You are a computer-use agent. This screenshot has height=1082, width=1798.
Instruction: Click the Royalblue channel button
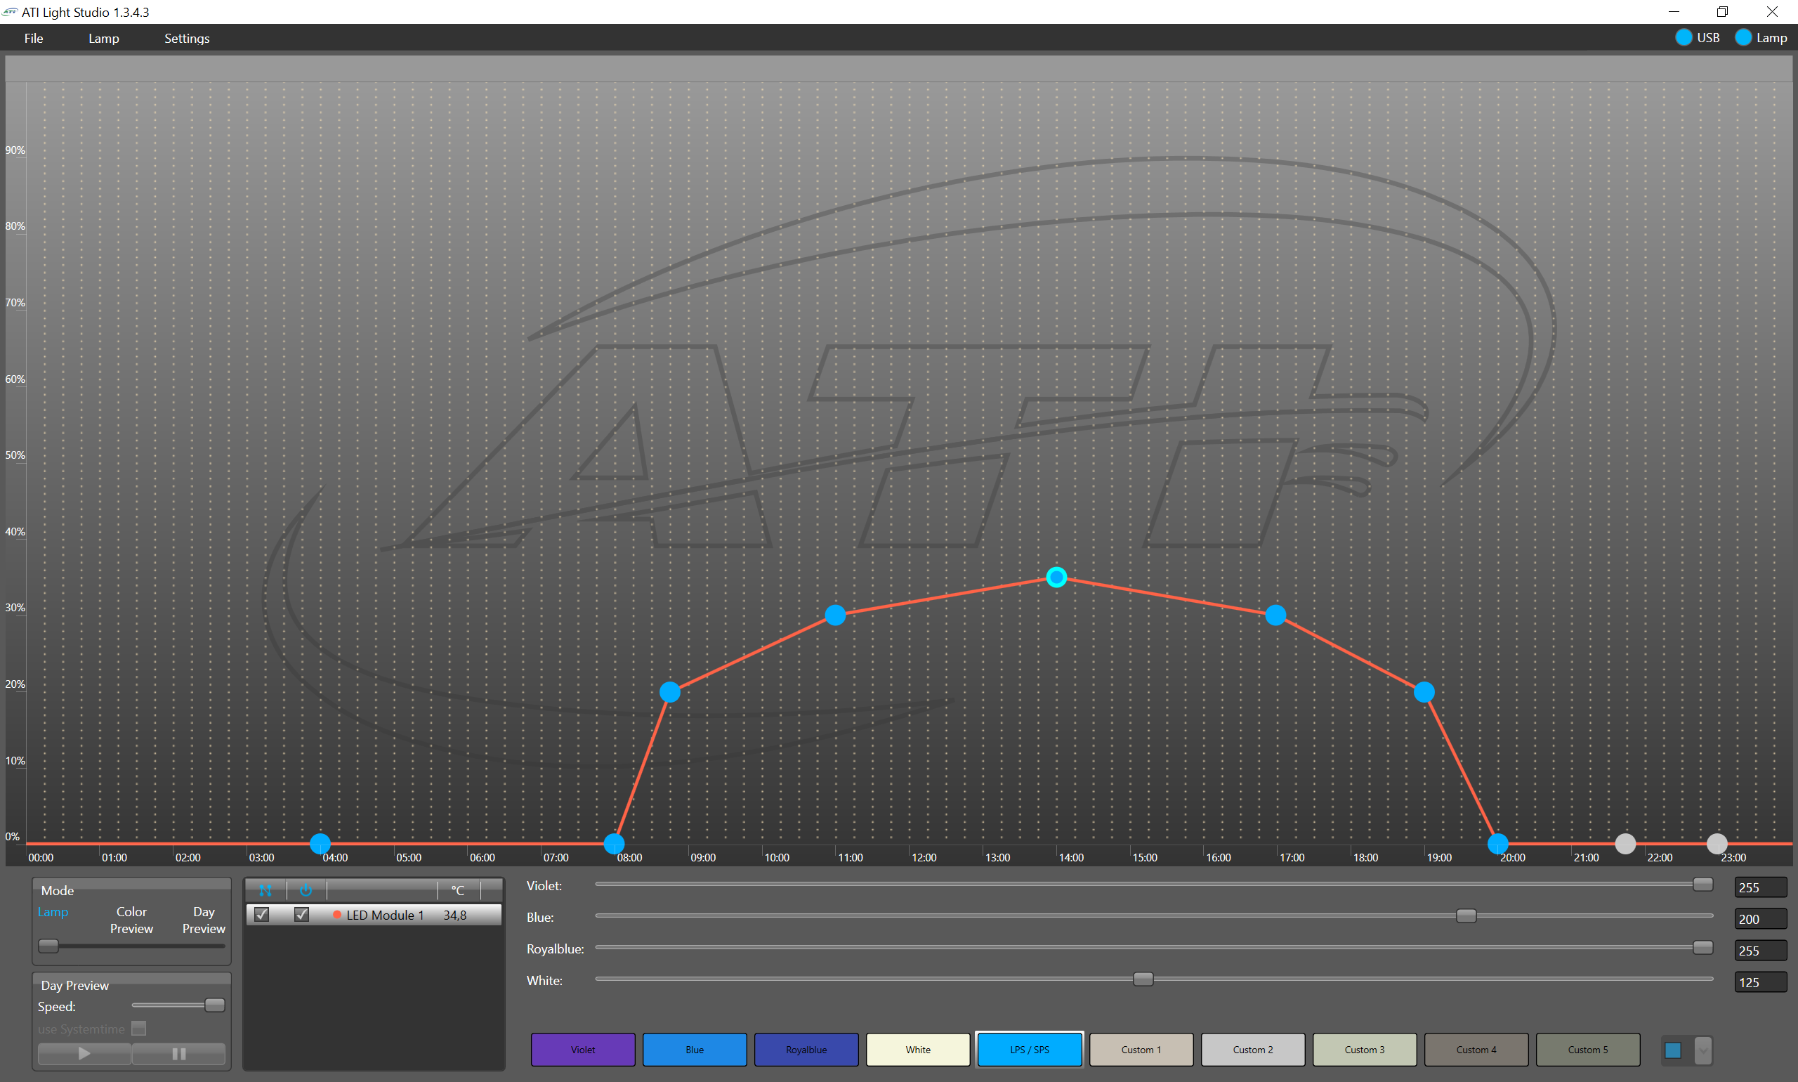[x=806, y=1049]
